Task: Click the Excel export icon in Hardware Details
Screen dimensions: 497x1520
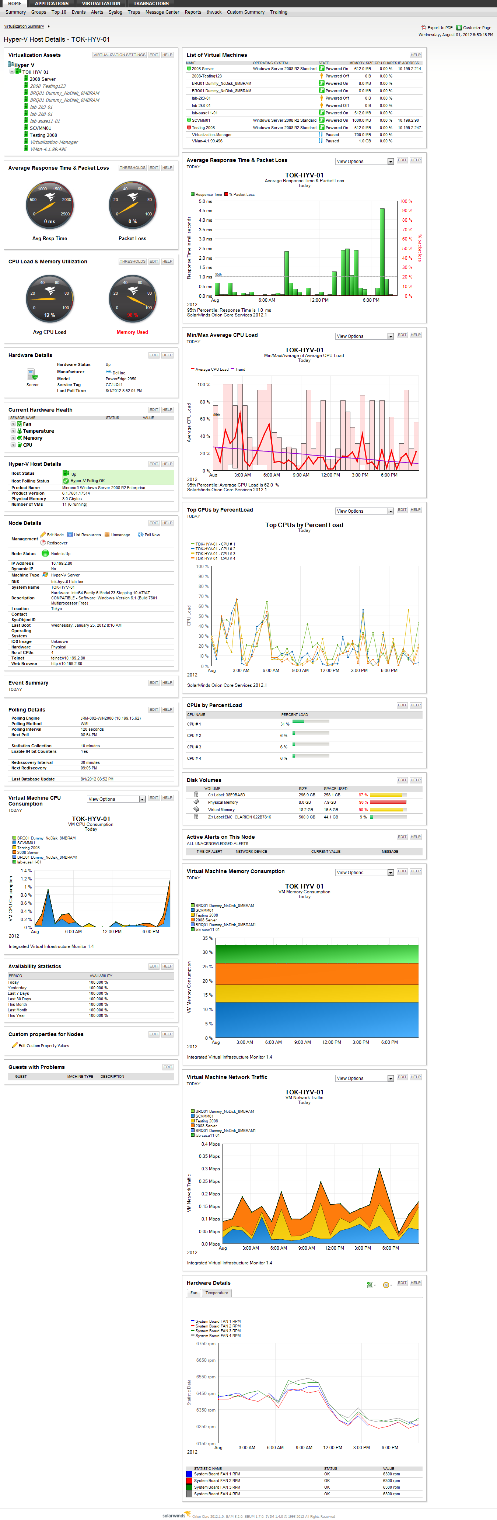Action: tap(370, 1285)
